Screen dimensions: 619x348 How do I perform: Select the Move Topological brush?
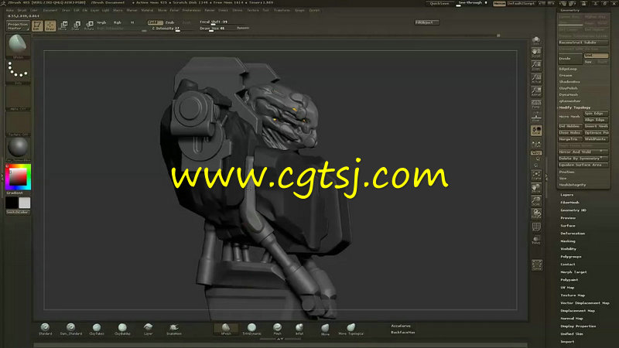point(351,329)
